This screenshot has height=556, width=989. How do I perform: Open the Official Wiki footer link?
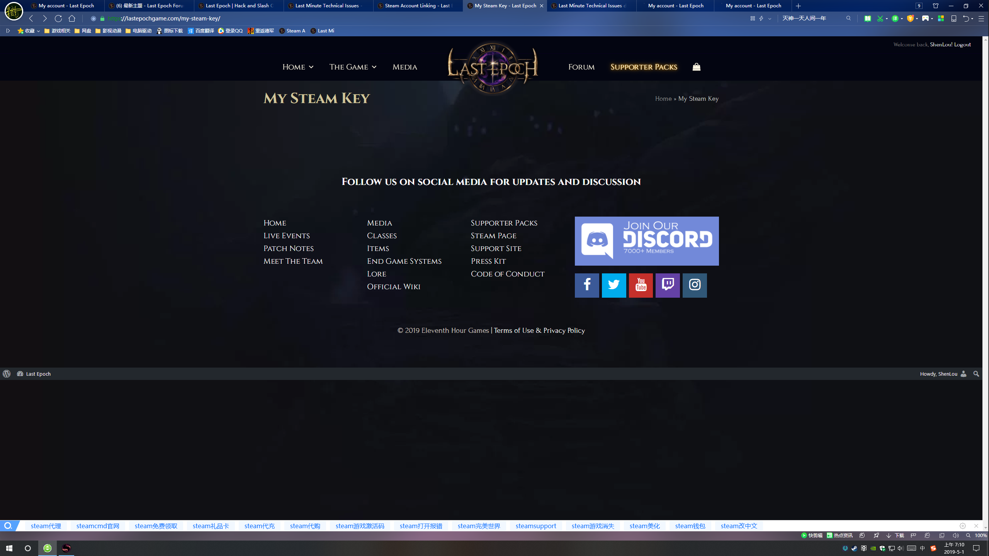point(394,286)
